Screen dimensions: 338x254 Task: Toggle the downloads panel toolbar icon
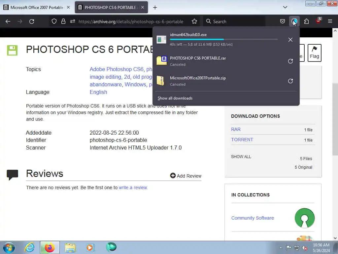click(x=294, y=21)
